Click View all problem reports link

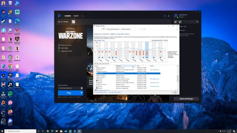click(115, 92)
